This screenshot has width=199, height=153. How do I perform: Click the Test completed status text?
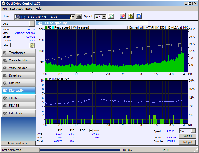point(11,150)
